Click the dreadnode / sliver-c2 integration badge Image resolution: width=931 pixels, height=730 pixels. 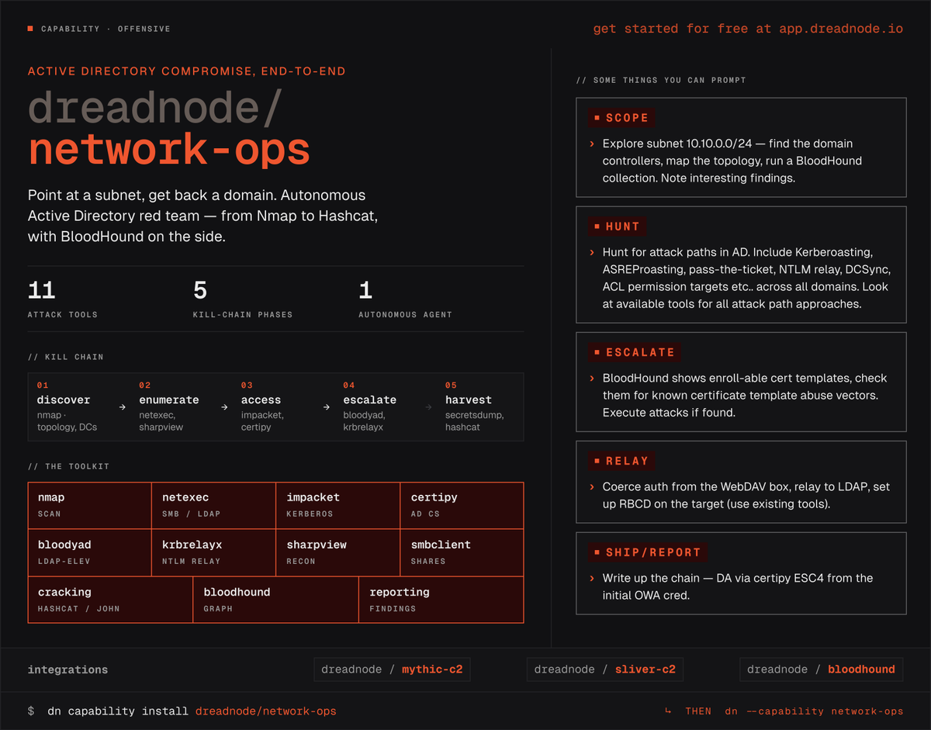(604, 669)
